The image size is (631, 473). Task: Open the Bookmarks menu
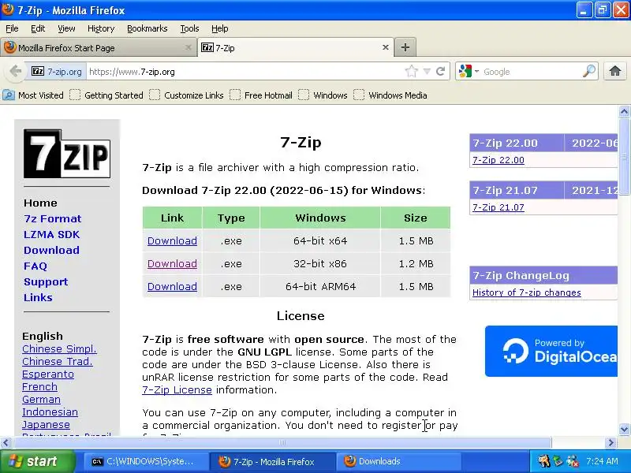(147, 28)
